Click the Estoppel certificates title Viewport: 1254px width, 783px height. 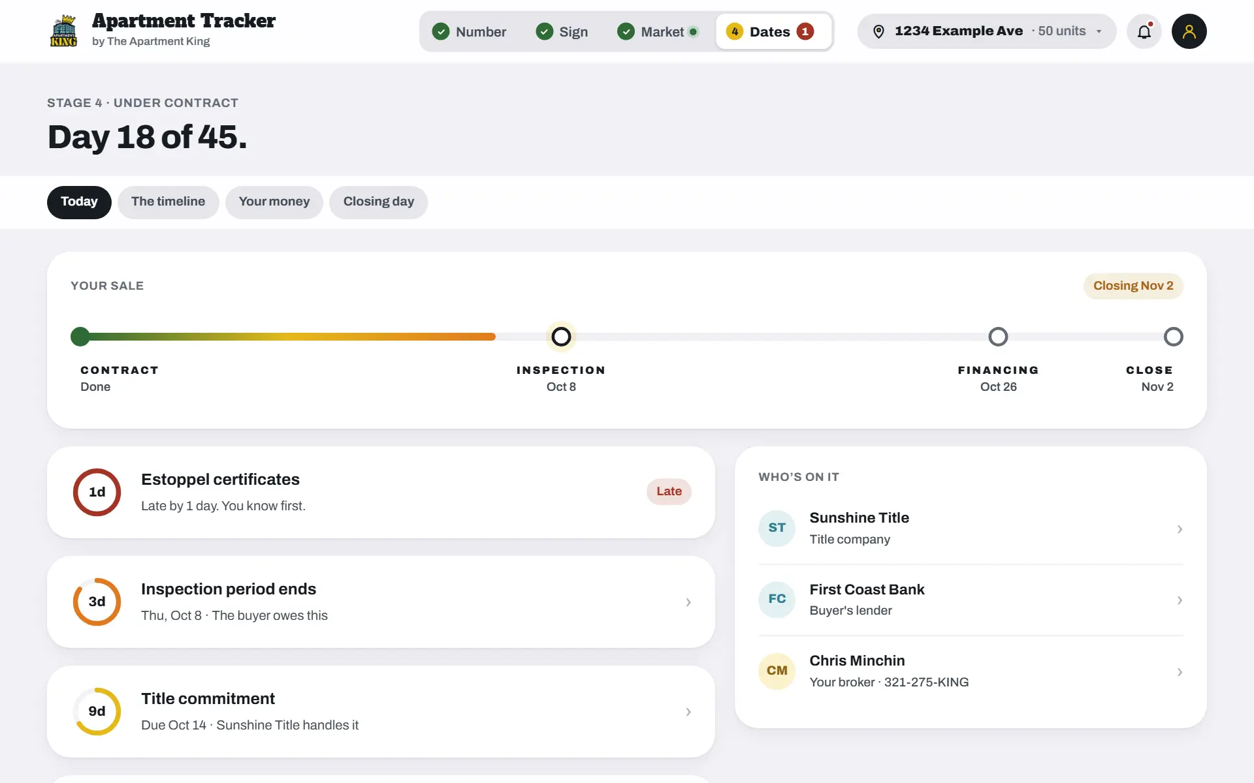(220, 480)
